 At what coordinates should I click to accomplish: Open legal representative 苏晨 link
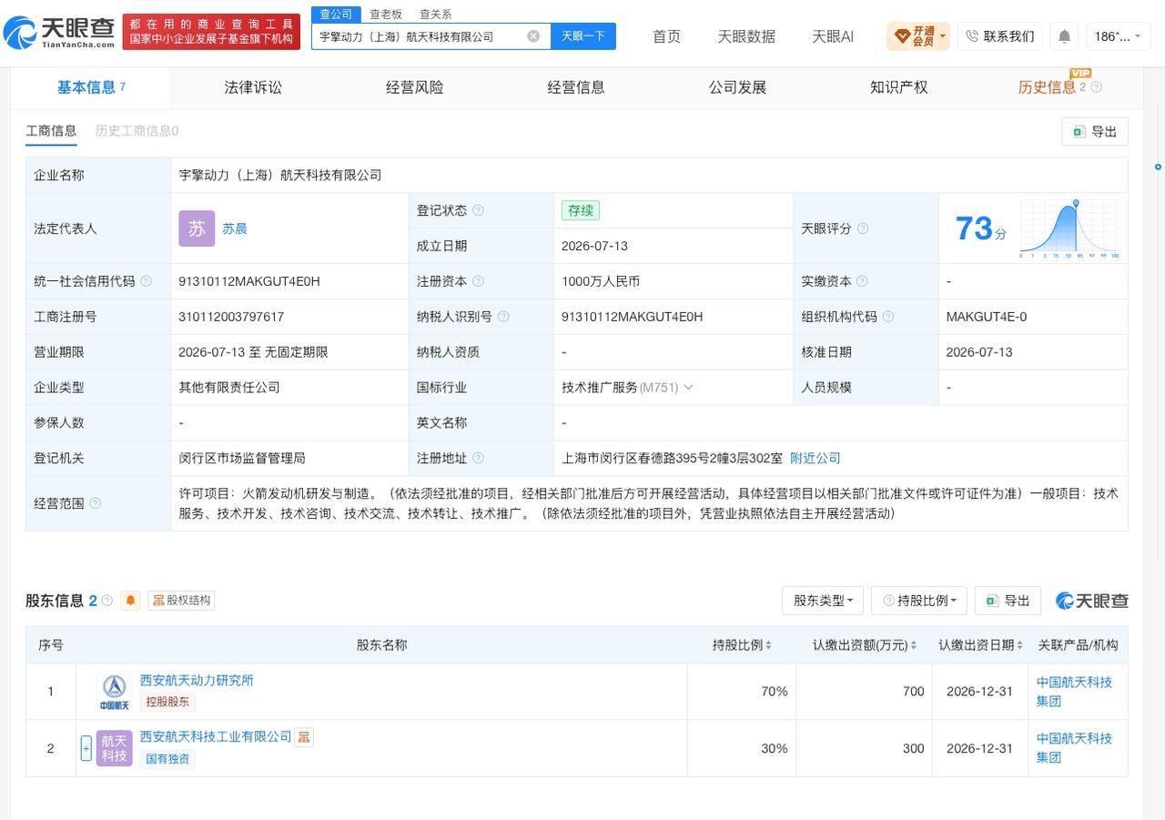coord(235,228)
